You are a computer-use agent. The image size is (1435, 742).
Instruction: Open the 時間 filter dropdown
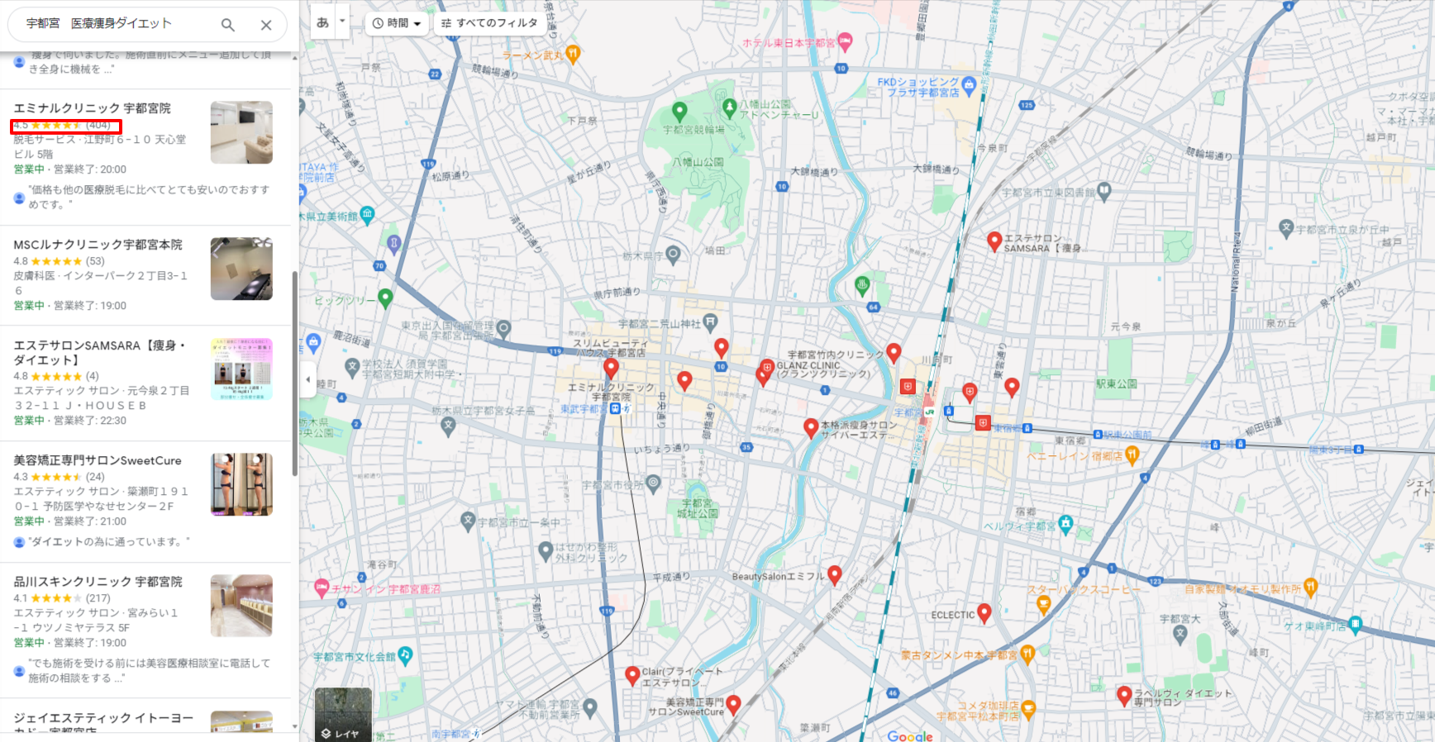pyautogui.click(x=397, y=23)
